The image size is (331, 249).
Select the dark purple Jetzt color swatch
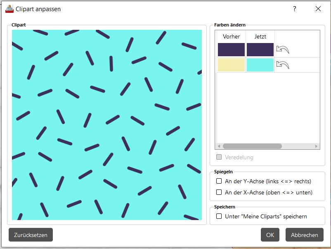click(260, 50)
